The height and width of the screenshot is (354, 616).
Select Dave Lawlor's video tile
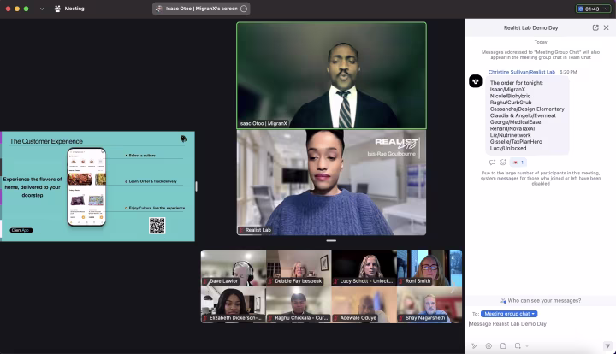234,268
